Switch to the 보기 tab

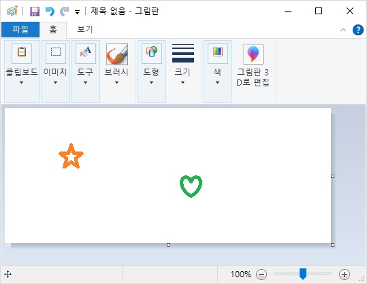(85, 29)
